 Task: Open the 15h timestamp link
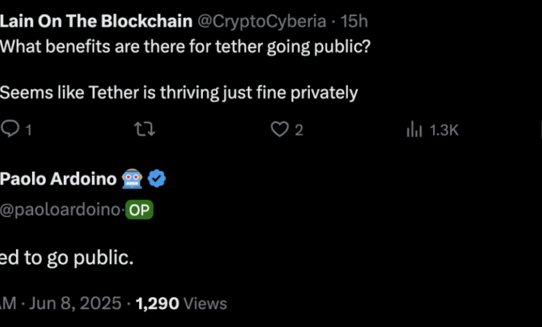[354, 22]
